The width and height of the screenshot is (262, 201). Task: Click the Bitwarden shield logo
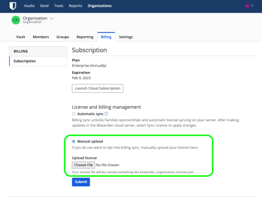13,6
